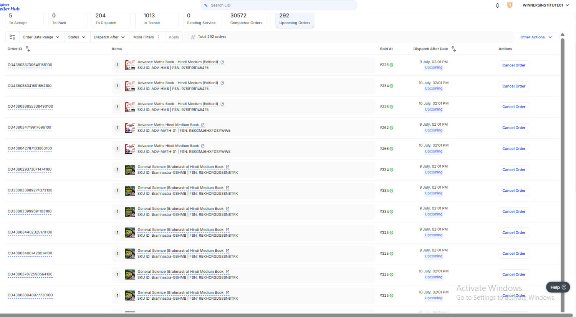Switch to the To Accept tab

coord(25,19)
